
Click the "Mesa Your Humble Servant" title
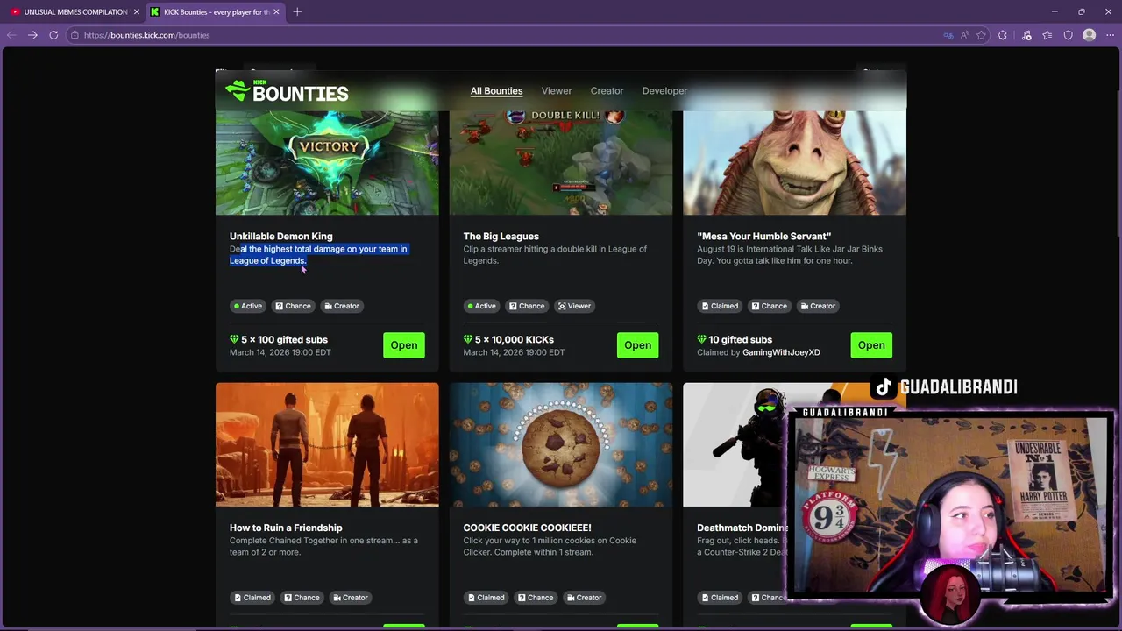[763, 236]
